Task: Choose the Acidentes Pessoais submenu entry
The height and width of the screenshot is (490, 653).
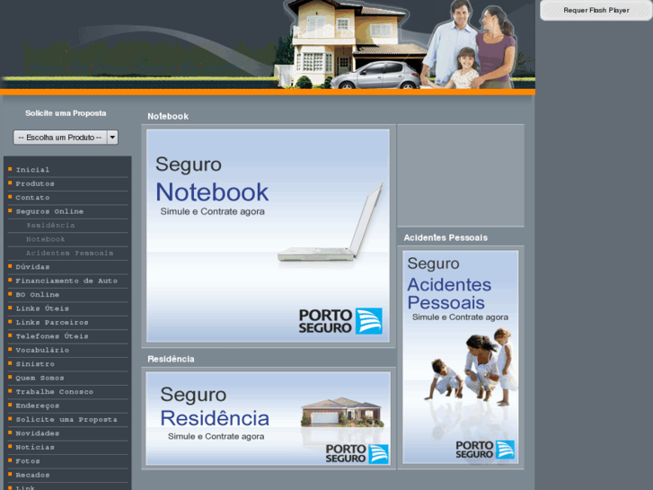Action: [x=69, y=254]
